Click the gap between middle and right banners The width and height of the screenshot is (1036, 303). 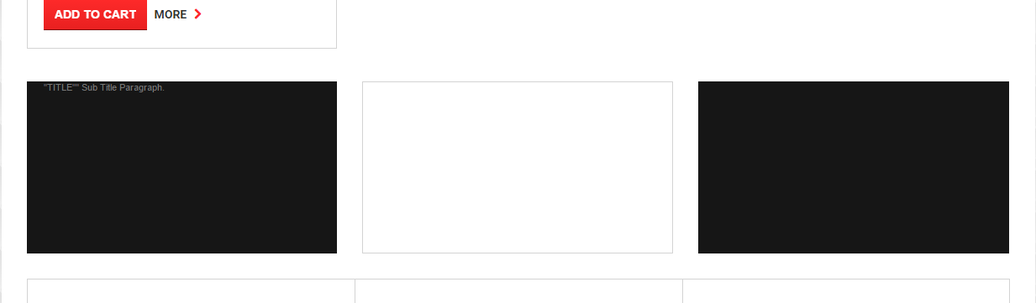pos(686,167)
